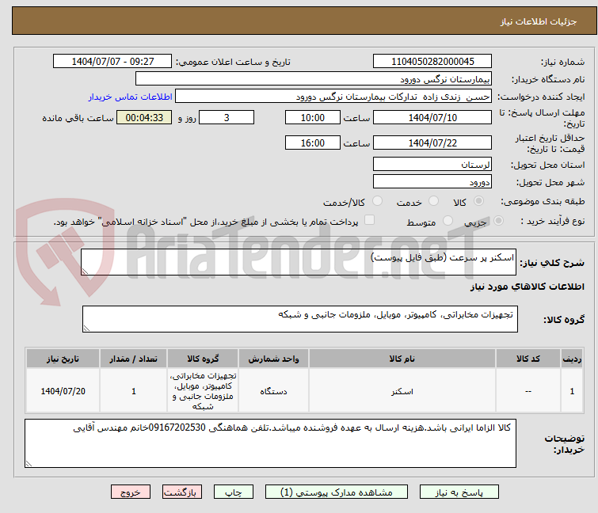Click the ردیف column header
Image resolution: width=598 pixels, height=513 pixels.
(572, 359)
